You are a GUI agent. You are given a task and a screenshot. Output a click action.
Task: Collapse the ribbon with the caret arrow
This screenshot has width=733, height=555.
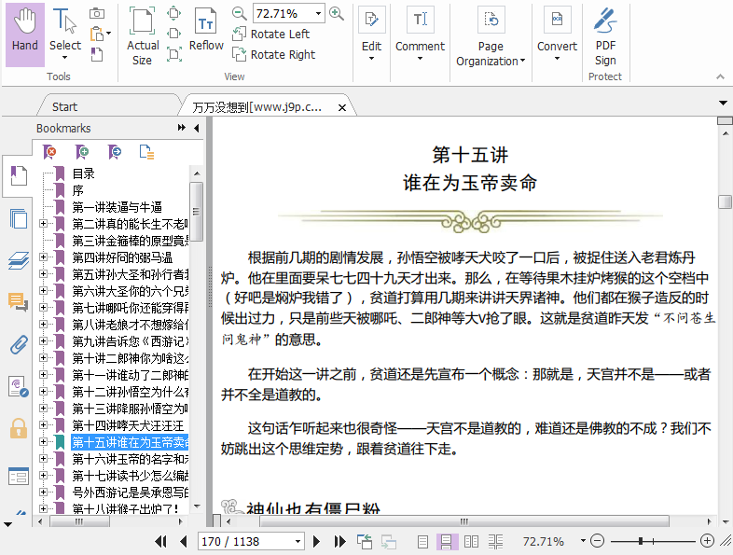point(720,76)
